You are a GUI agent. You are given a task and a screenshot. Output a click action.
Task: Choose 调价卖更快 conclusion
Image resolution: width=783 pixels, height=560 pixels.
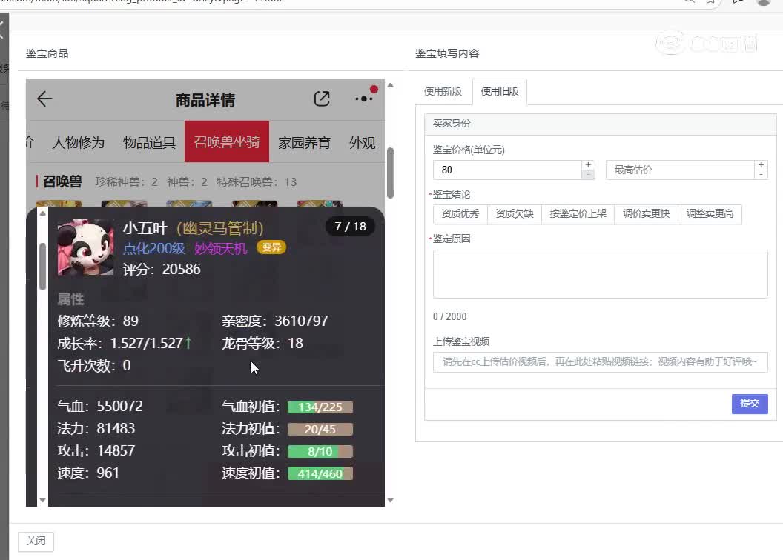(646, 214)
